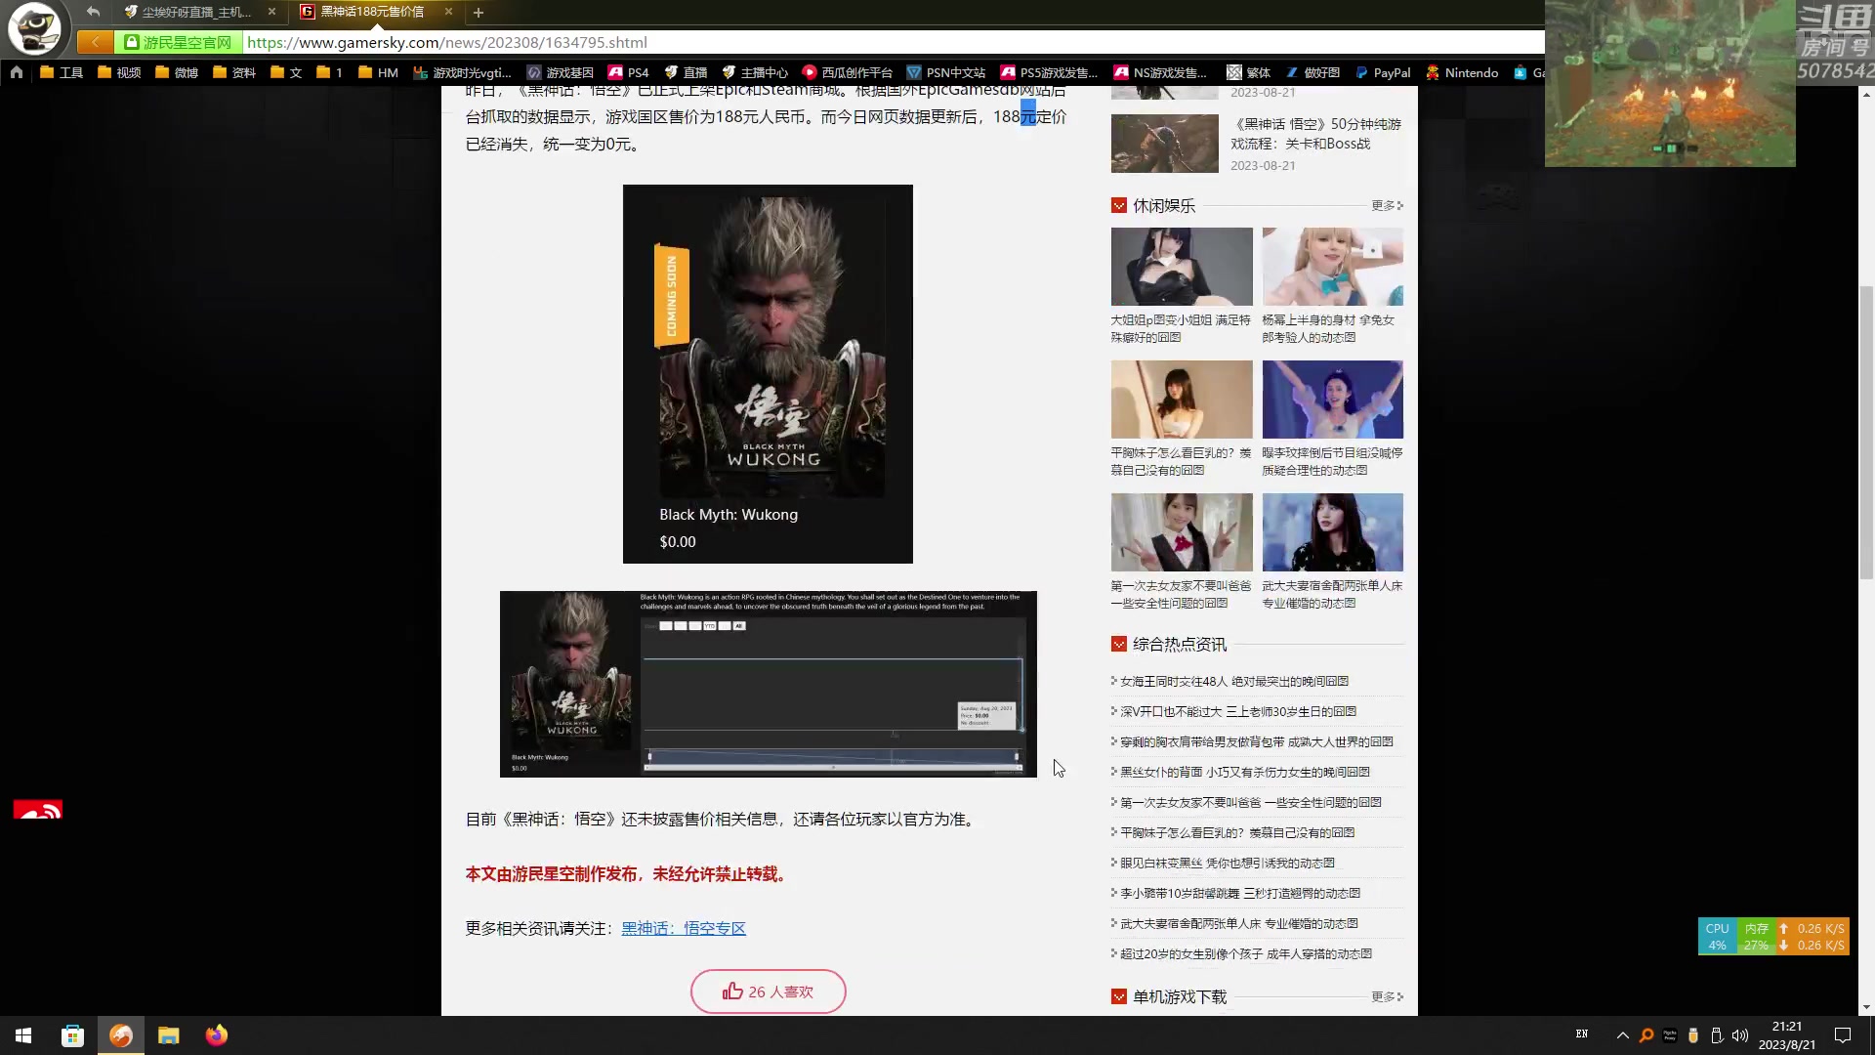Open the bookmark folder named 1
Screen dimensions: 1875x1055
point(329,72)
